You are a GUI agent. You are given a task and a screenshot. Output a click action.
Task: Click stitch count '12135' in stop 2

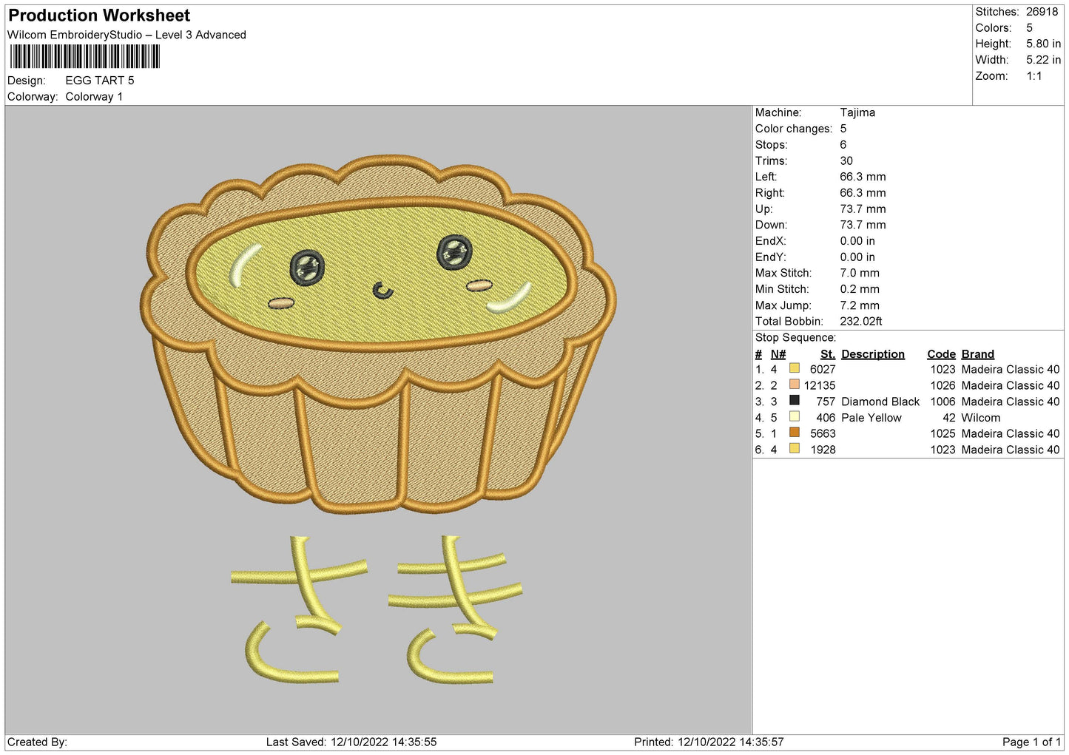click(x=820, y=386)
